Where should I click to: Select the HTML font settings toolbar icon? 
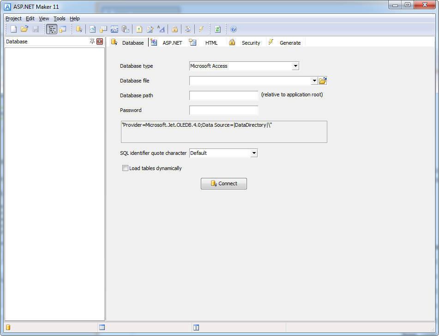[160, 29]
